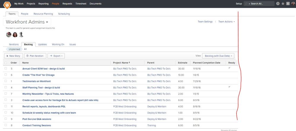
Task: Open Requests in top navigation
Action: [67, 4]
